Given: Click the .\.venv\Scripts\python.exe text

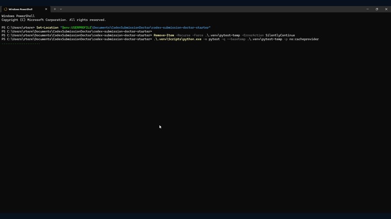Looking at the screenshot, I should tap(178, 39).
